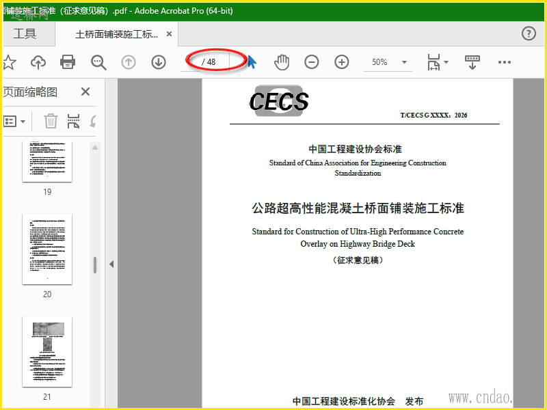Close the 土桥面铺装施工标... document tab
Screen dimensions: 547x410
tap(169, 33)
